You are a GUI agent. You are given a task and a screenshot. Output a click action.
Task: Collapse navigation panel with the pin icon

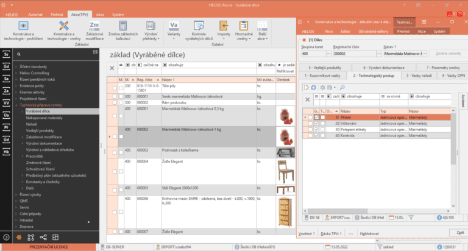point(95,52)
